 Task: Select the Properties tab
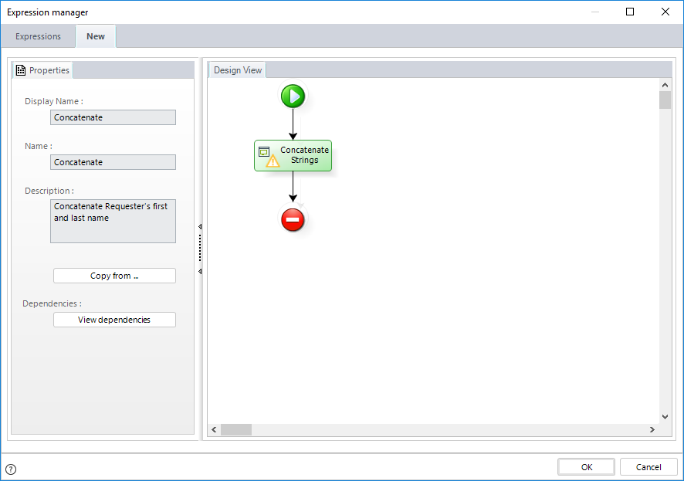pyautogui.click(x=42, y=70)
